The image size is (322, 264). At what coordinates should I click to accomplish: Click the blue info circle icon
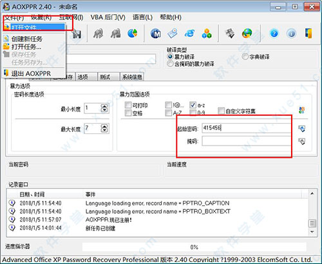pos(291,33)
